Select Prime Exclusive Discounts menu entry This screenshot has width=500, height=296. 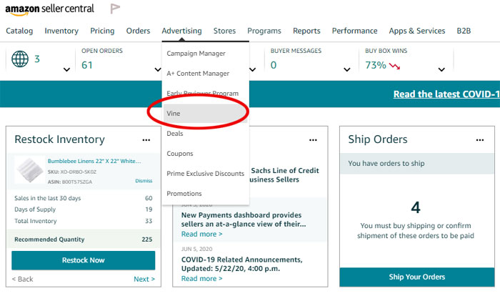[206, 174]
